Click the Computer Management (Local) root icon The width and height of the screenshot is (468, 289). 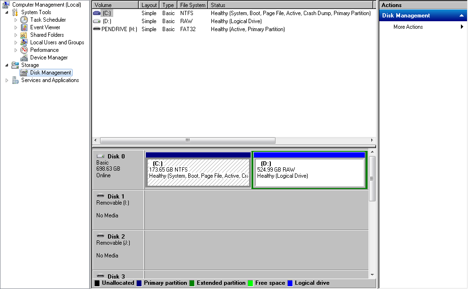(6, 4)
